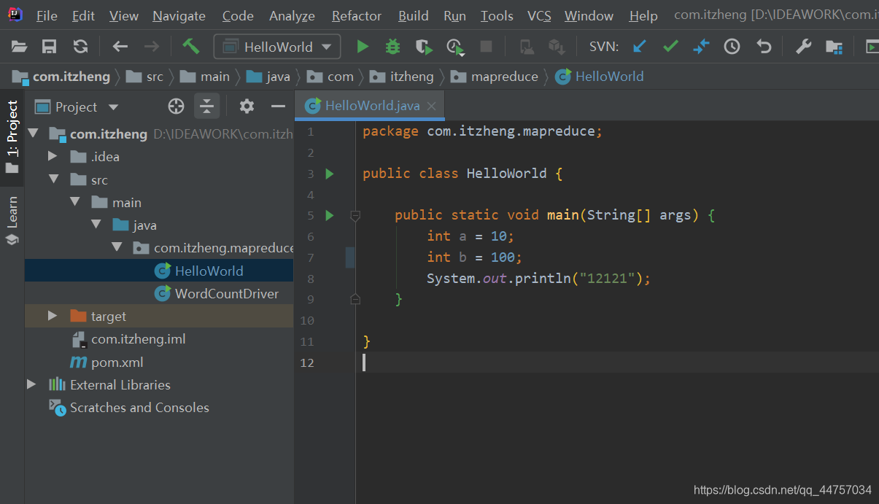Toggle the Learn side panel
This screenshot has height=504, width=879.
12,219
